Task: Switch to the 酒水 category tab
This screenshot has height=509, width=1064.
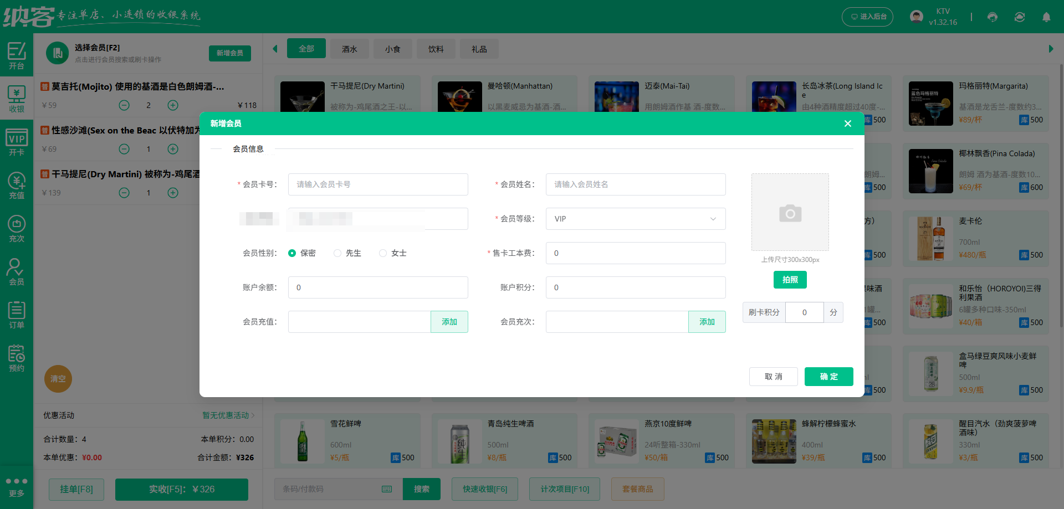Action: click(x=349, y=49)
